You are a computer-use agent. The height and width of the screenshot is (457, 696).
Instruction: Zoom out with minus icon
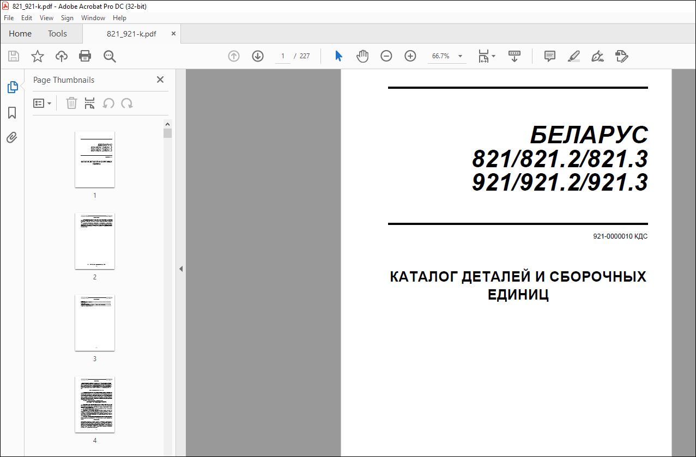pos(386,56)
